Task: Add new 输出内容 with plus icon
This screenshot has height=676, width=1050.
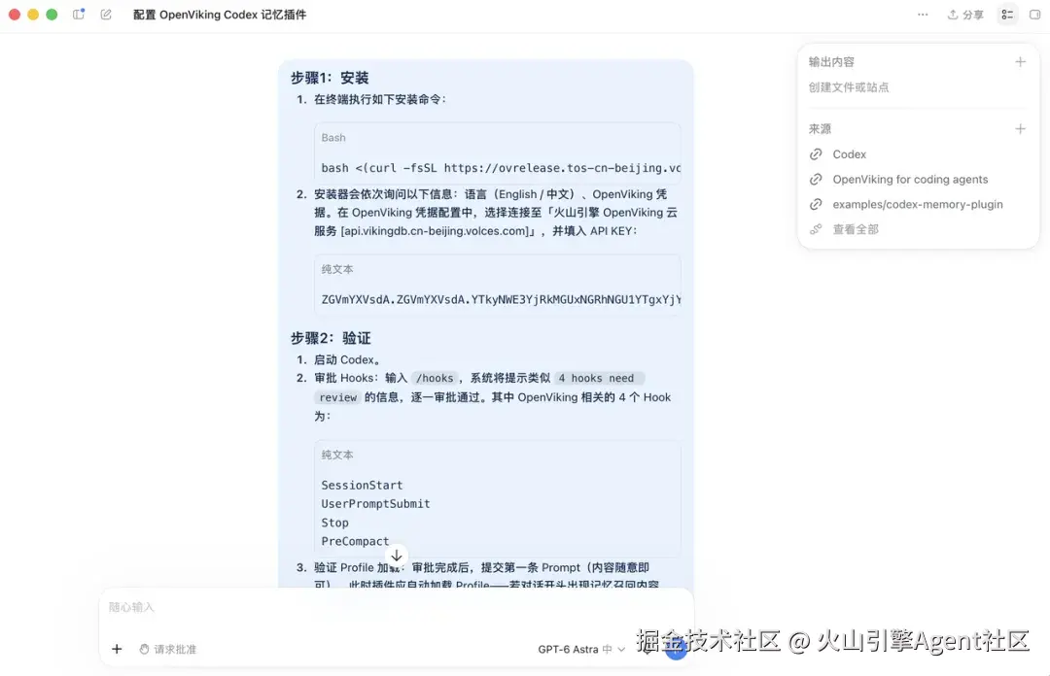Action: 1020,61
